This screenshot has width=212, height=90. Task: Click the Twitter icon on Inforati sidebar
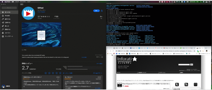177,84
